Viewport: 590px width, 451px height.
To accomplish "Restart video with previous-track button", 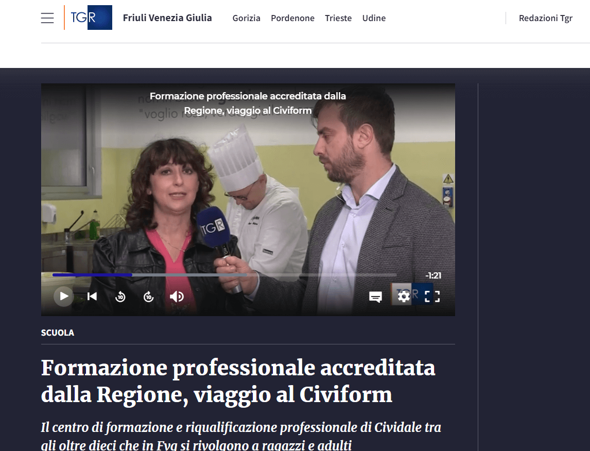I will tap(92, 296).
